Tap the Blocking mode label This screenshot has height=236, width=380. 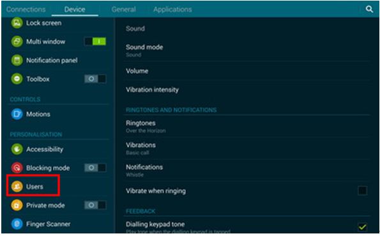tap(48, 168)
